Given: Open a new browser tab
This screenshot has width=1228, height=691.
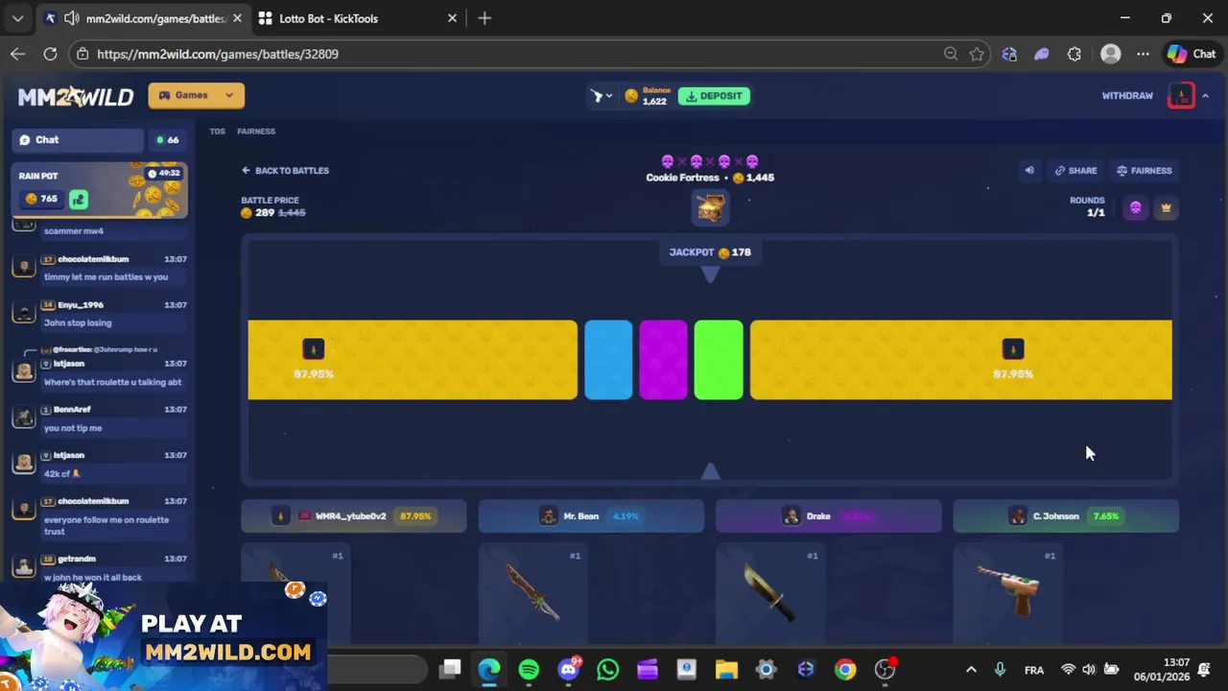Looking at the screenshot, I should click(x=484, y=18).
